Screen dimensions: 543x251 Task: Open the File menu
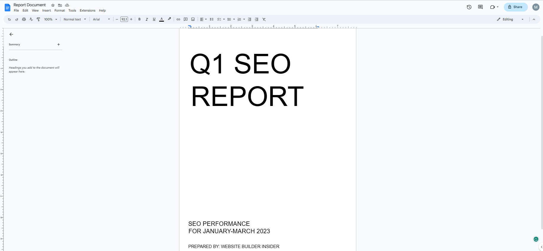(x=16, y=10)
